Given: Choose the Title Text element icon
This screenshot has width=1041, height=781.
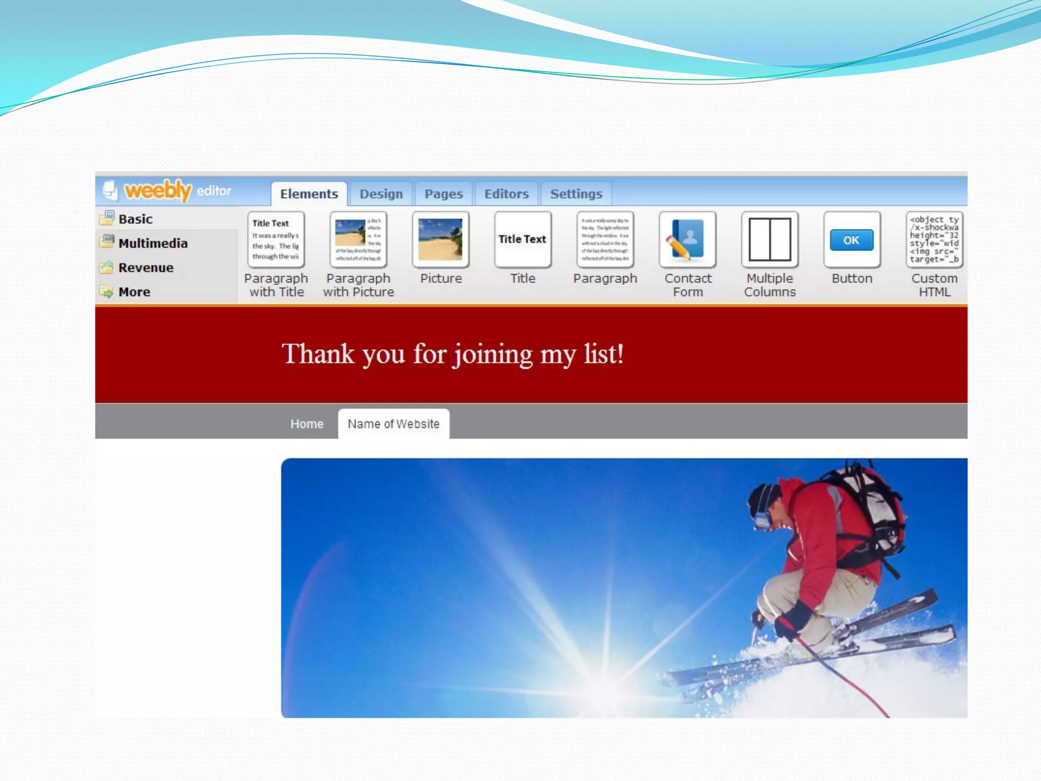Looking at the screenshot, I should point(523,239).
